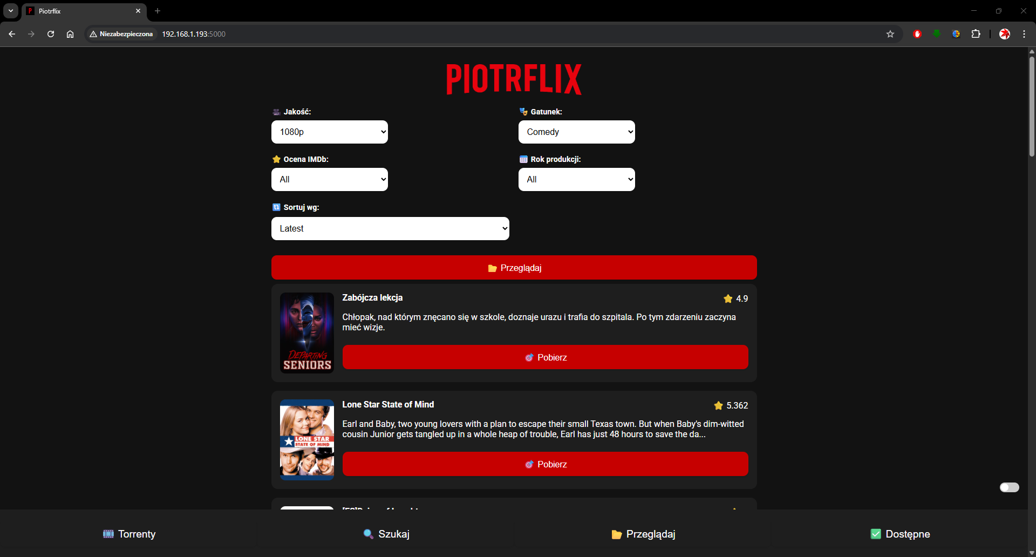The image size is (1036, 557).
Task: Switch to the Torrenty bottom tab
Action: (x=129, y=534)
